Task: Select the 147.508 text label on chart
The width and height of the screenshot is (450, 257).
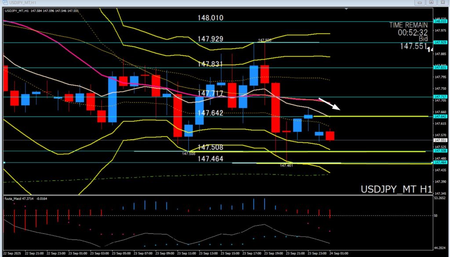Action: click(x=210, y=147)
